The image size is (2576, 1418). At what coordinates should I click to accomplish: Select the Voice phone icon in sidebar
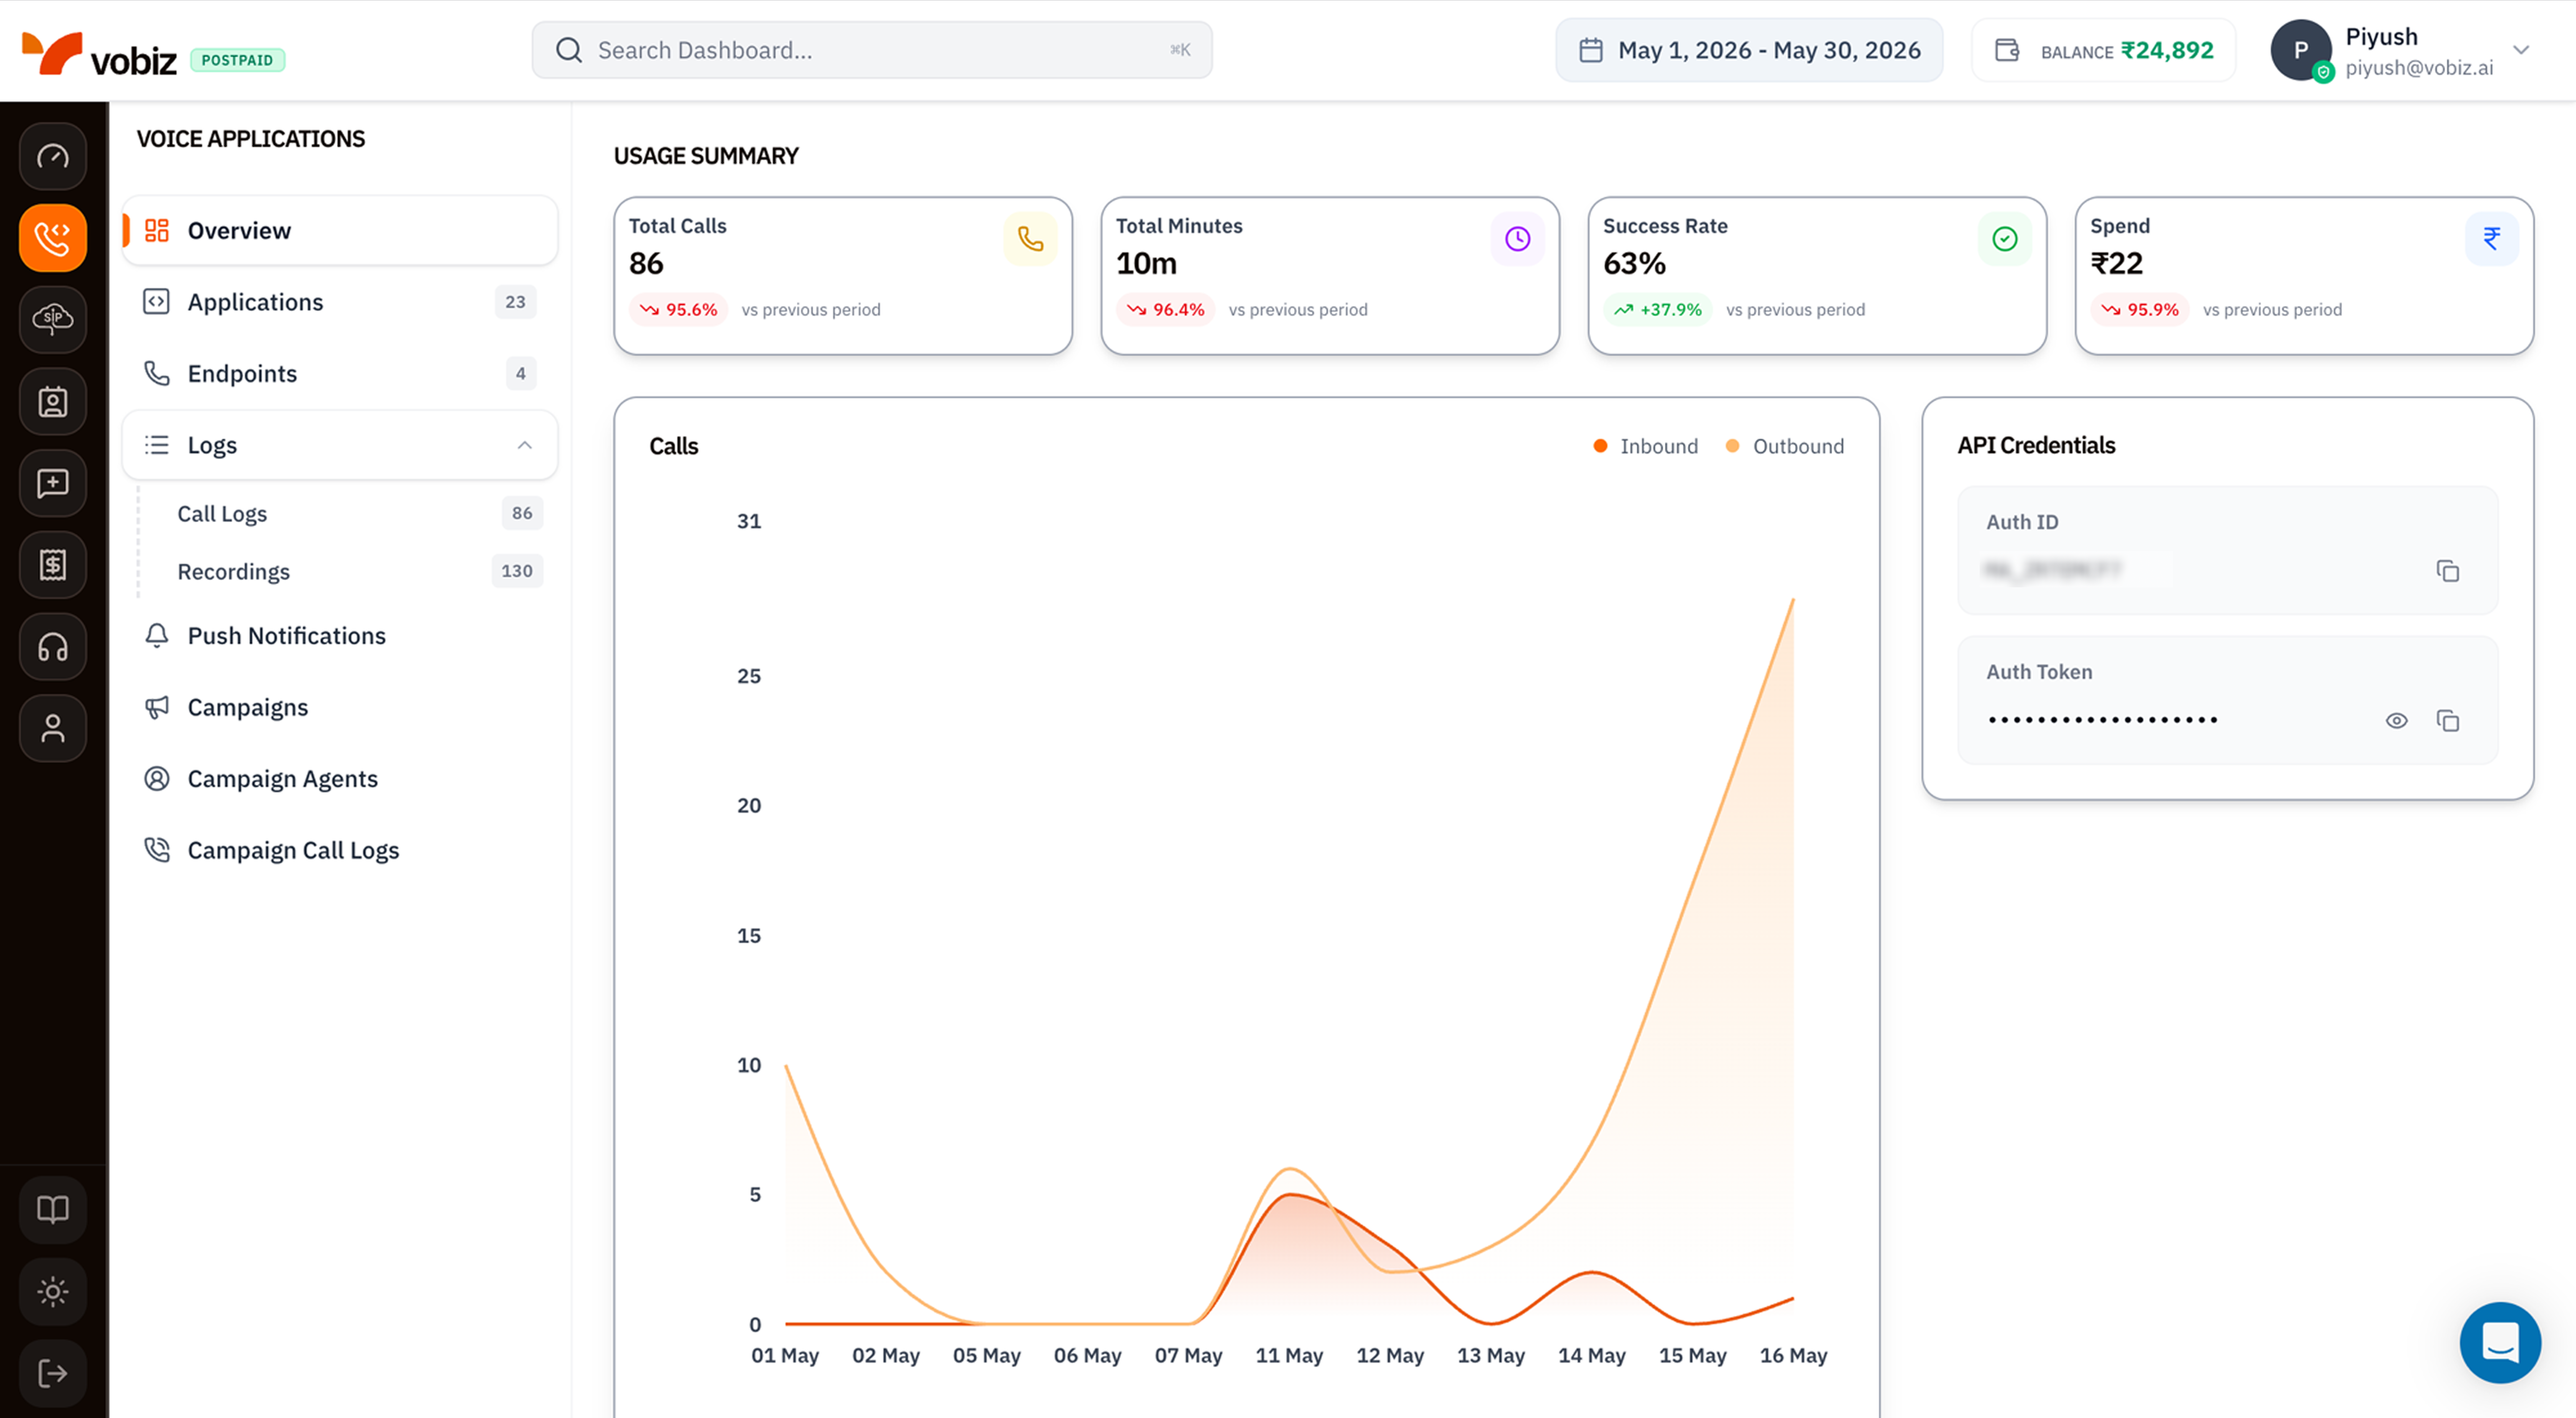[x=53, y=238]
